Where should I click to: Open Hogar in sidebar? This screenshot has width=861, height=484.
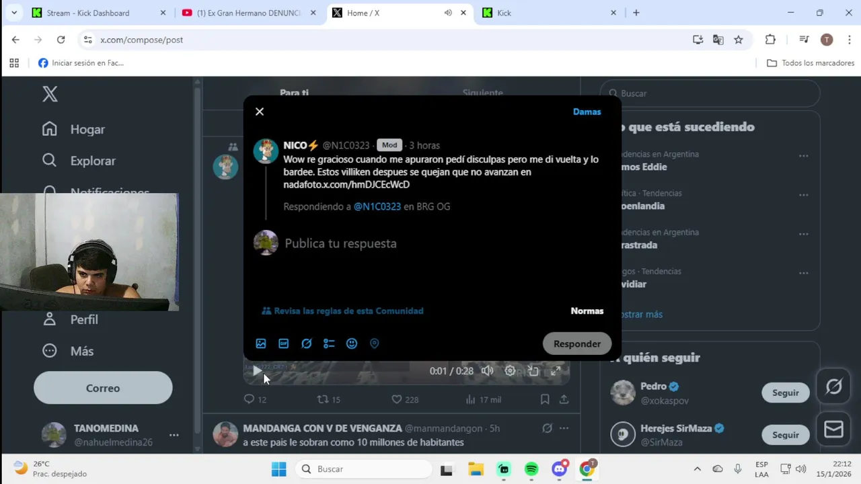pos(73,129)
